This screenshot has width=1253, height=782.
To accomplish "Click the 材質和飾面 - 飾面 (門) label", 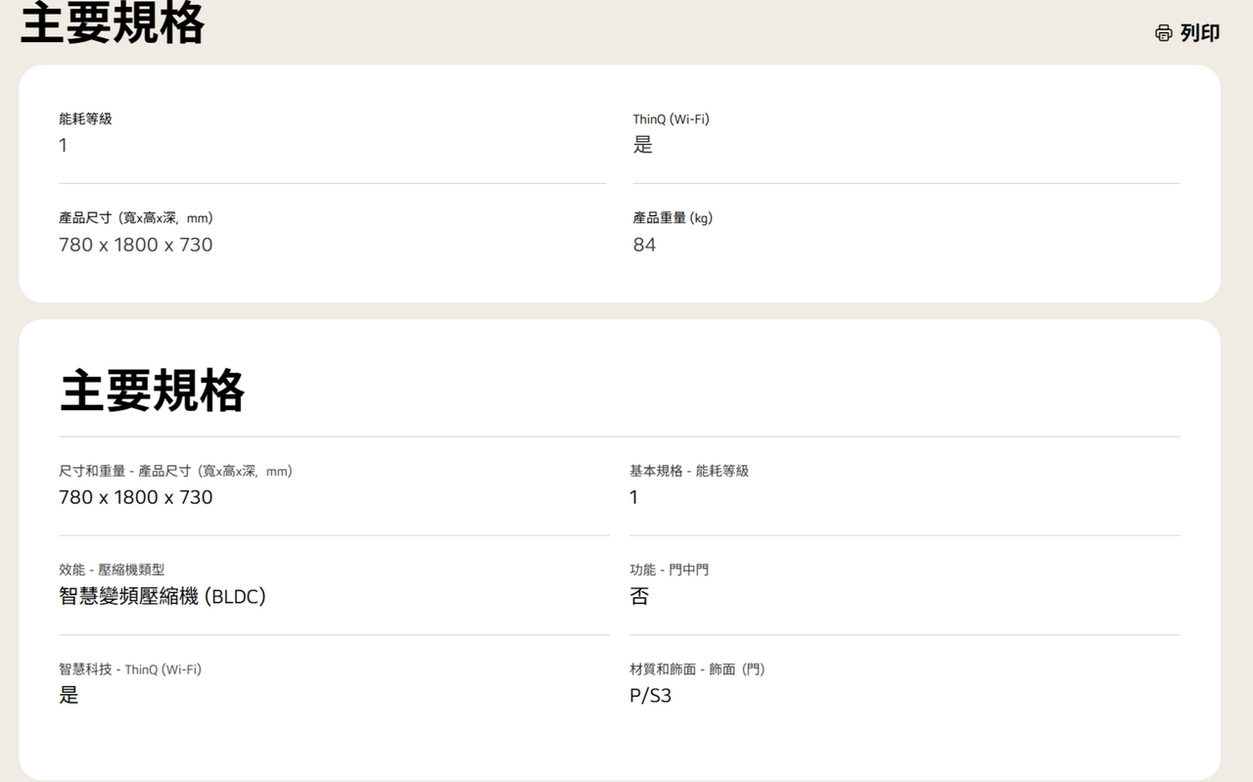I will (697, 669).
